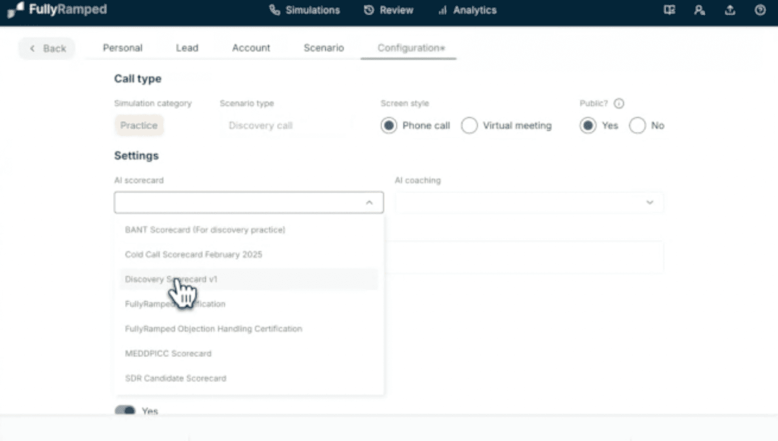Choose FullyRamped Objection Handling Certification
This screenshot has height=441, width=778.
[x=249, y=329]
